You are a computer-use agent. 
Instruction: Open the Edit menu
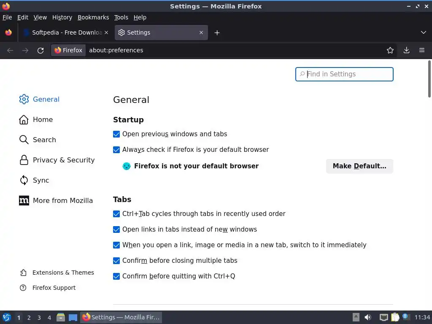[x=23, y=17]
